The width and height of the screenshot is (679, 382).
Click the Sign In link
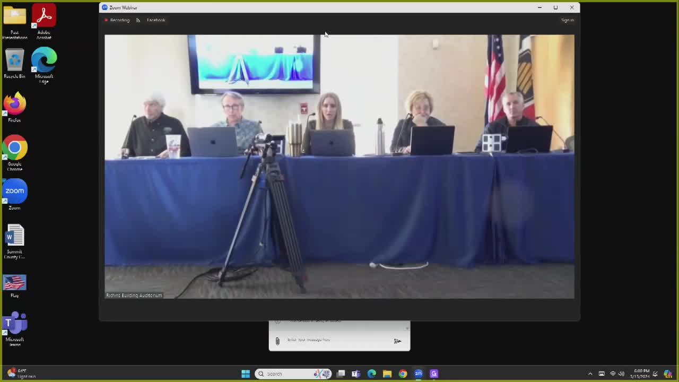point(567,20)
